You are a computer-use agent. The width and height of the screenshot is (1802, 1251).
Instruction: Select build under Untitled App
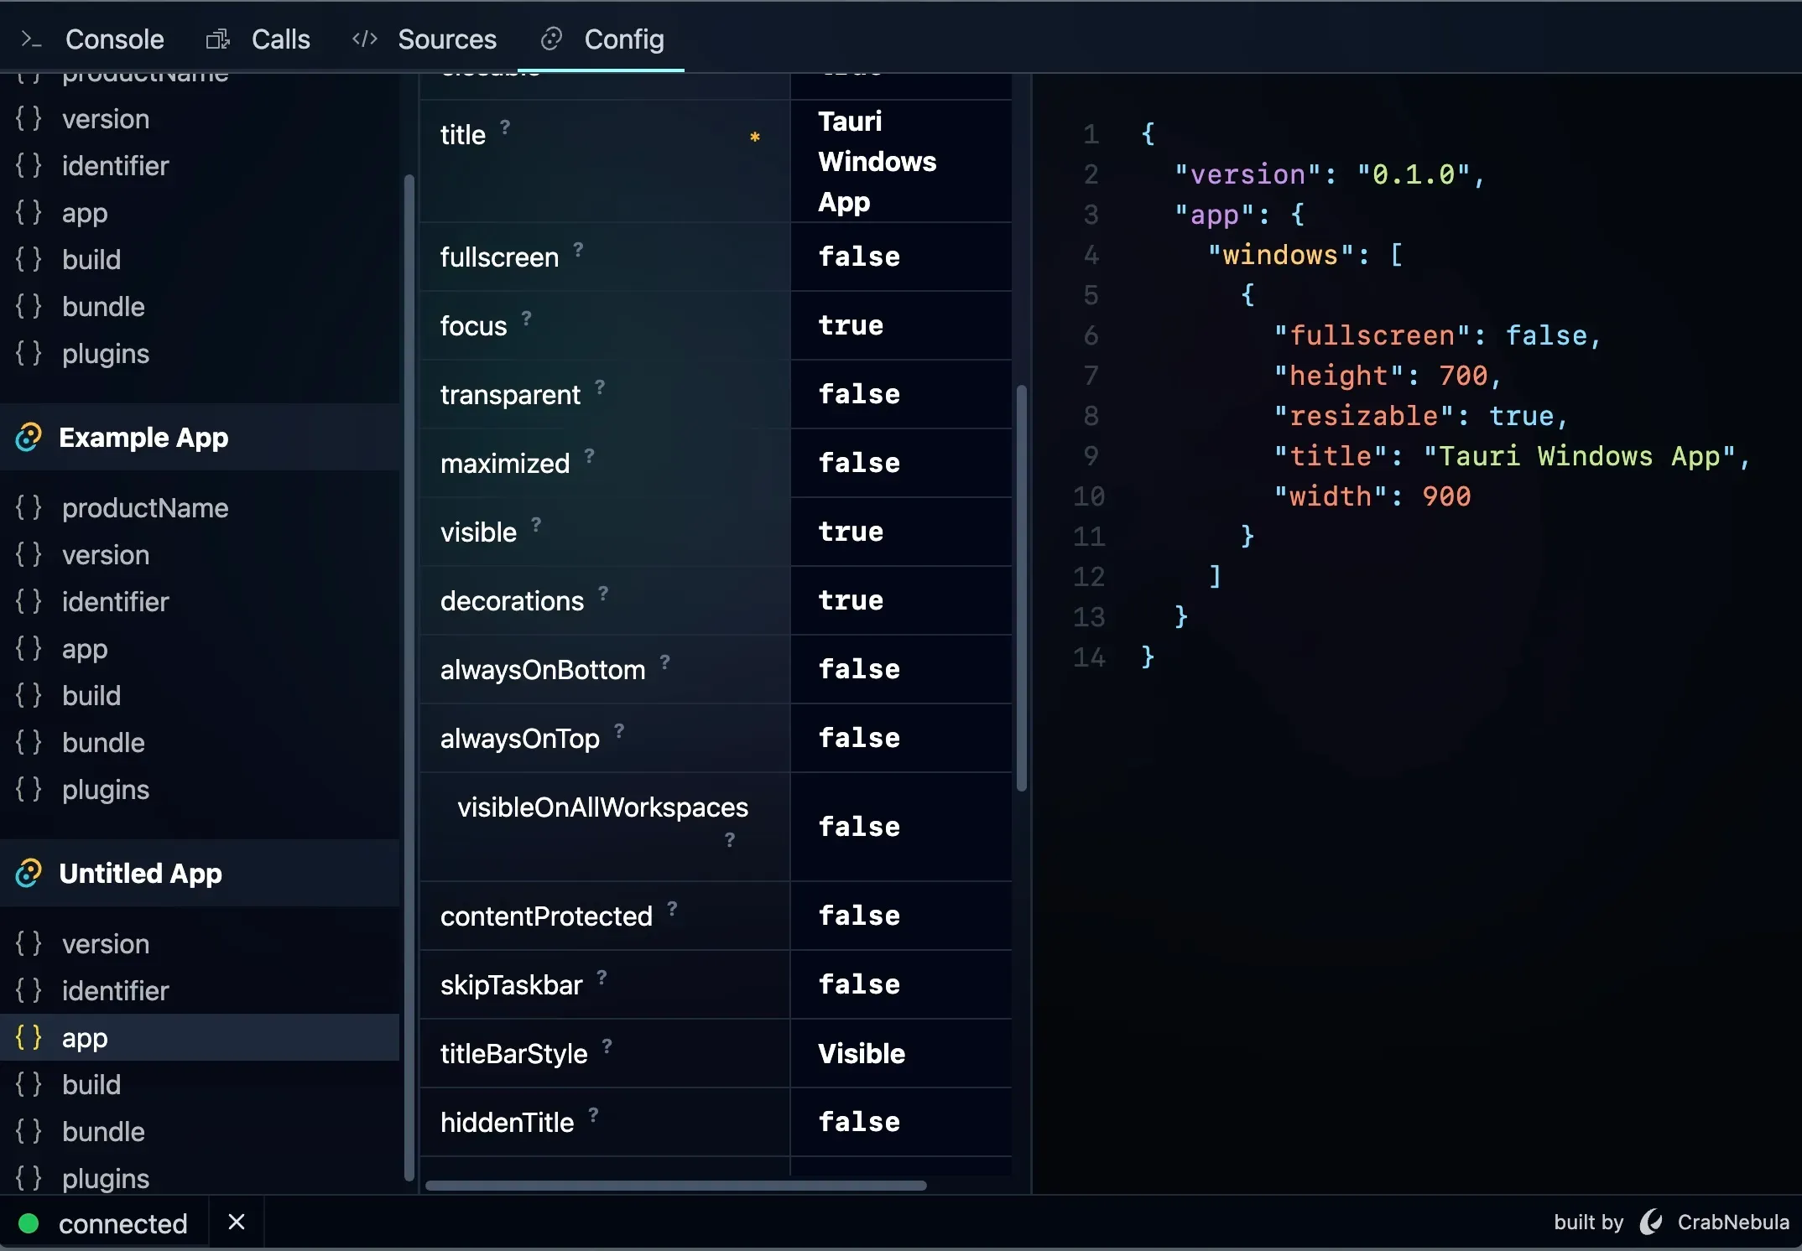pos(200,1084)
